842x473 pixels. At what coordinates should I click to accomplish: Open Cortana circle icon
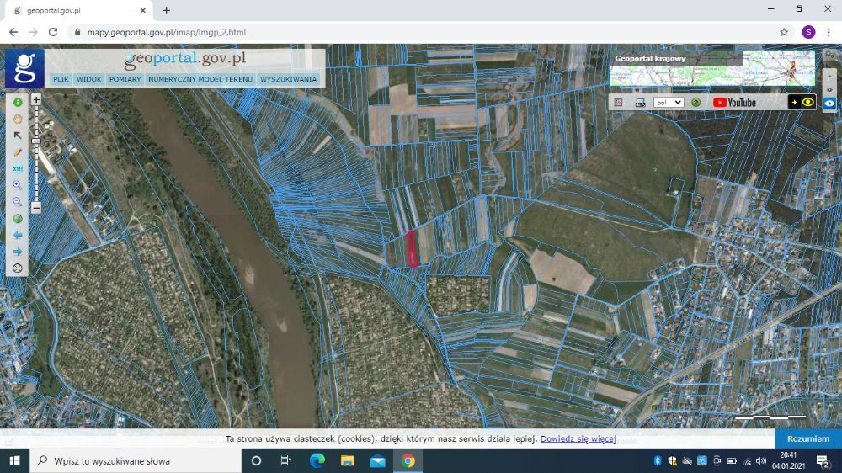point(256,460)
